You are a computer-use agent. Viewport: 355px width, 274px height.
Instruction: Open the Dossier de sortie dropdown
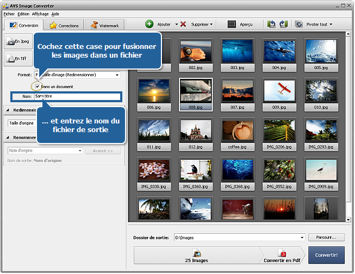[x=301, y=238]
